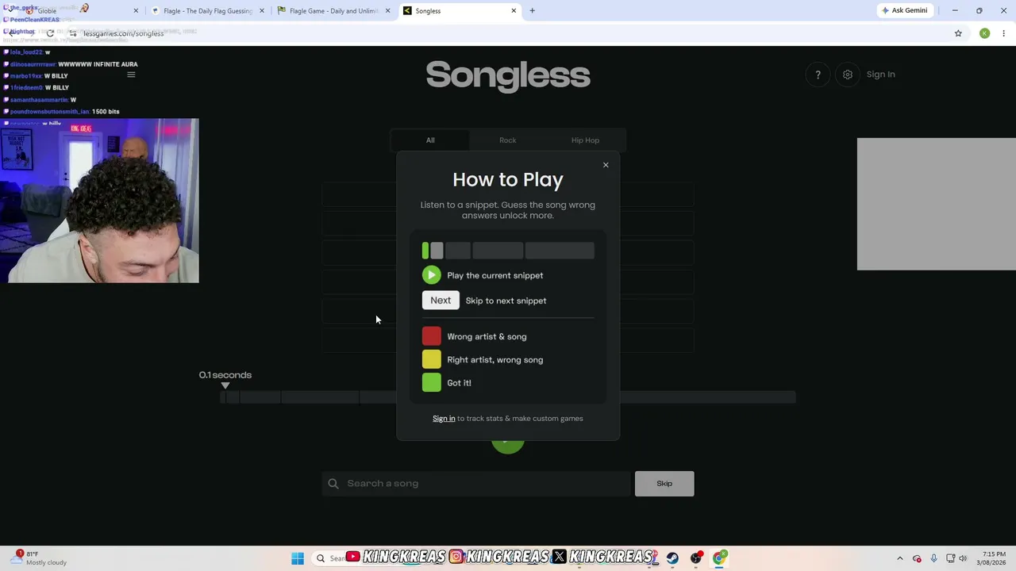Open the hamburger menu icon
Image resolution: width=1016 pixels, height=571 pixels.
[x=131, y=75]
